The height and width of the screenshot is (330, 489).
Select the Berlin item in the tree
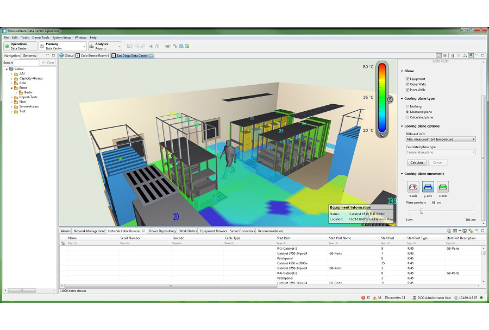click(28, 93)
